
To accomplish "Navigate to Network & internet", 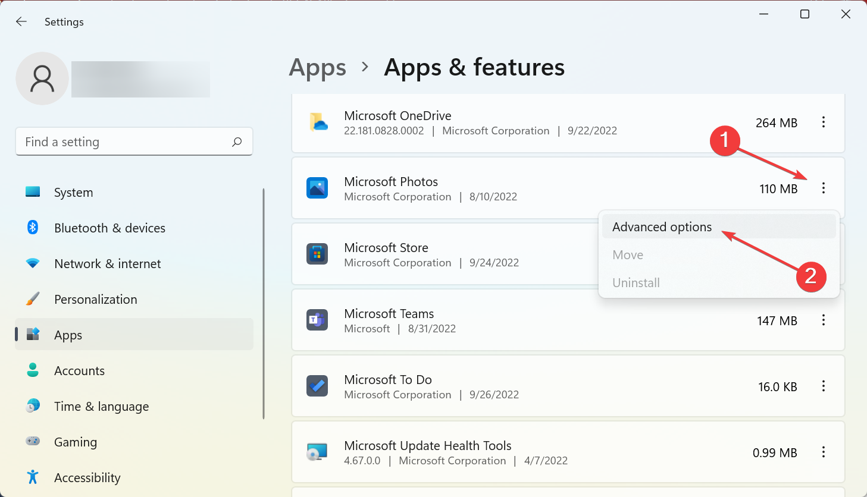I will 107,264.
